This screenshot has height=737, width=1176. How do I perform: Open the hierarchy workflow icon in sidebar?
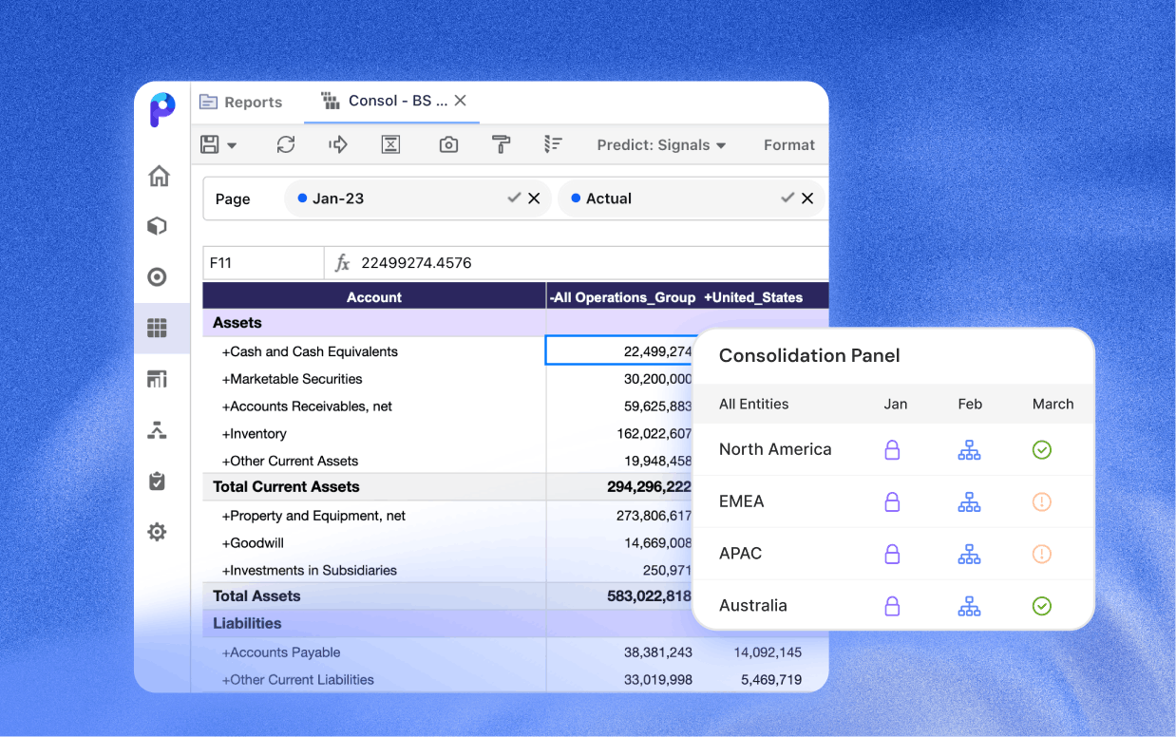pos(158,430)
